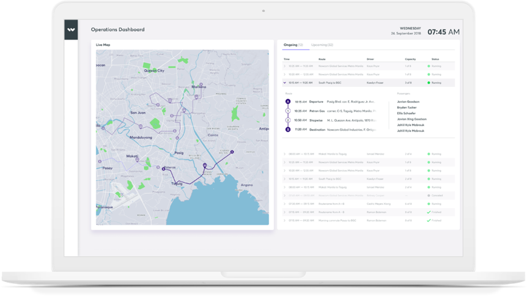Click passenger Ellis Schaefer
Image resolution: width=527 pixels, height=296 pixels.
click(406, 113)
